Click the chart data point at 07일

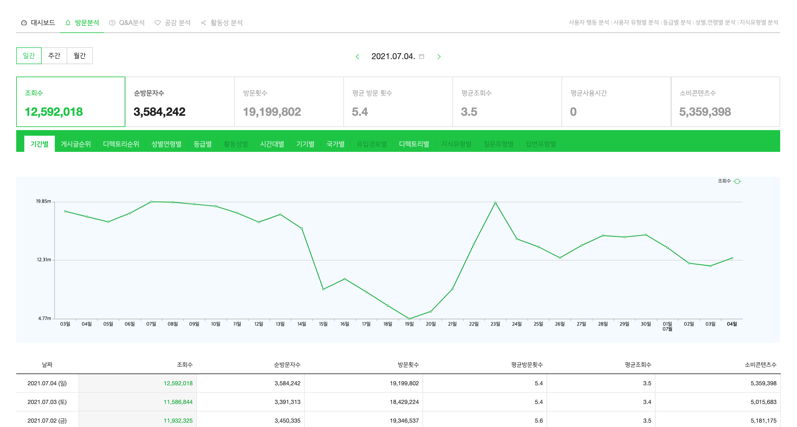[151, 202]
